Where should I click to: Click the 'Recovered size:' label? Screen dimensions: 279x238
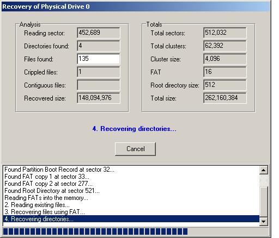45,98
